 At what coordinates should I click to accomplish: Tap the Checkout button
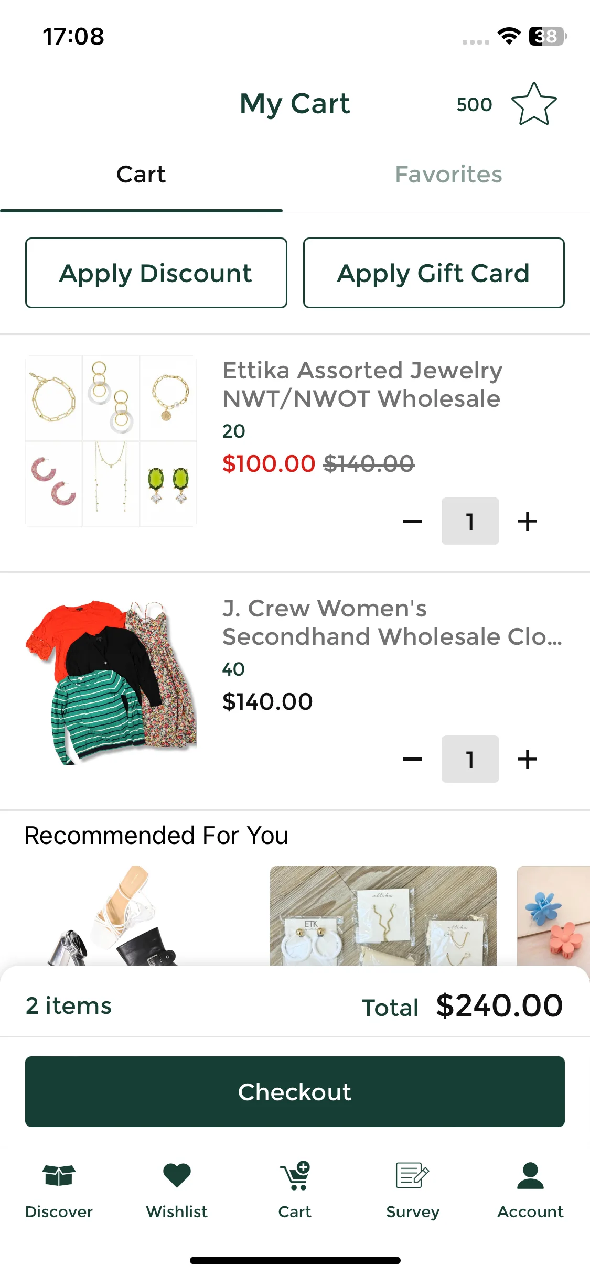tap(295, 1091)
